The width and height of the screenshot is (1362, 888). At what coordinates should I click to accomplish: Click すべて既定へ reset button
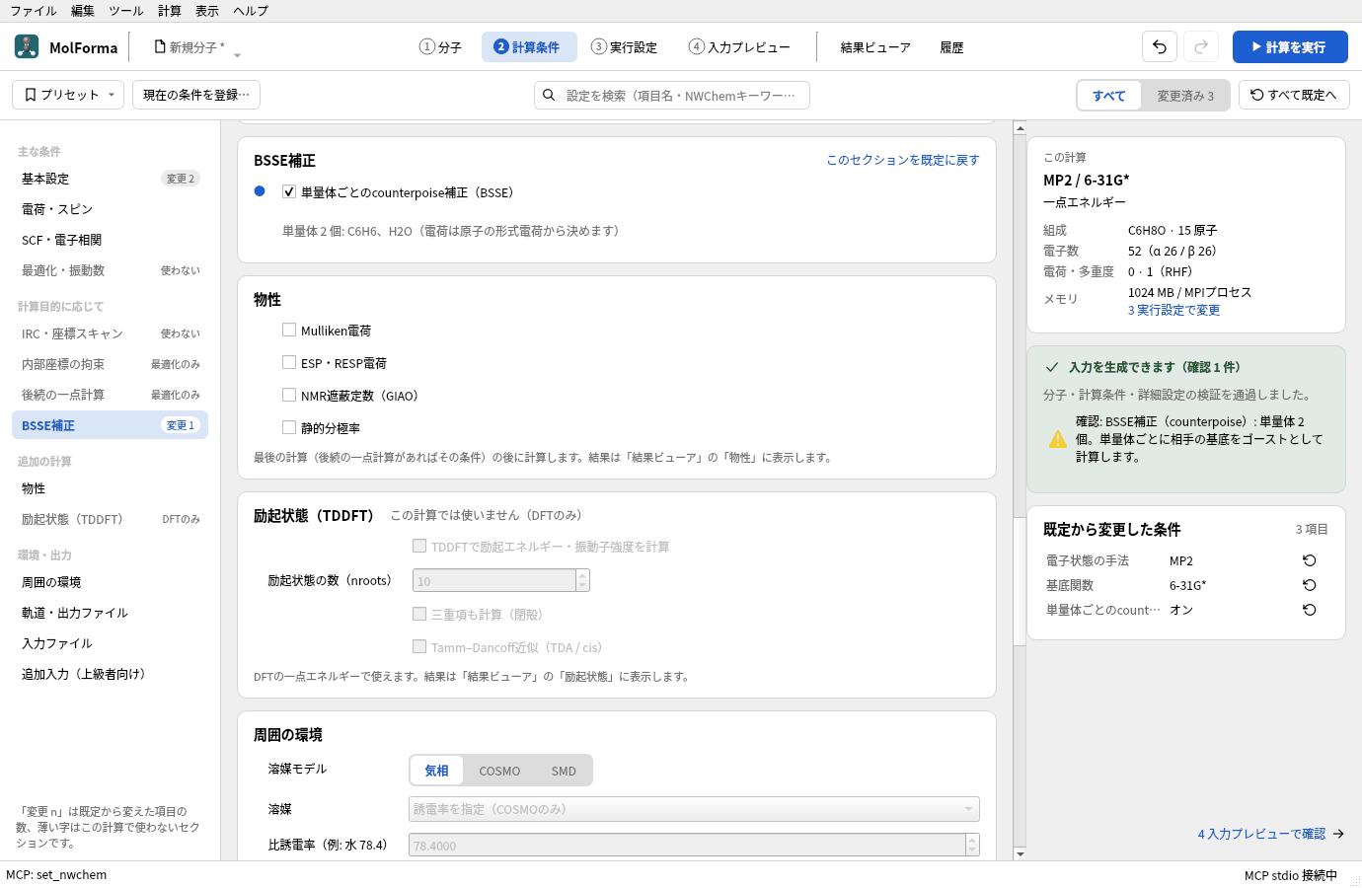[1294, 95]
